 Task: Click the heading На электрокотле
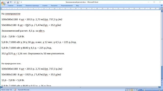(11, 14)
